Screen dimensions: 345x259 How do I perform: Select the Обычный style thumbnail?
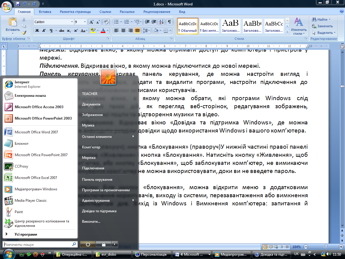188,26
